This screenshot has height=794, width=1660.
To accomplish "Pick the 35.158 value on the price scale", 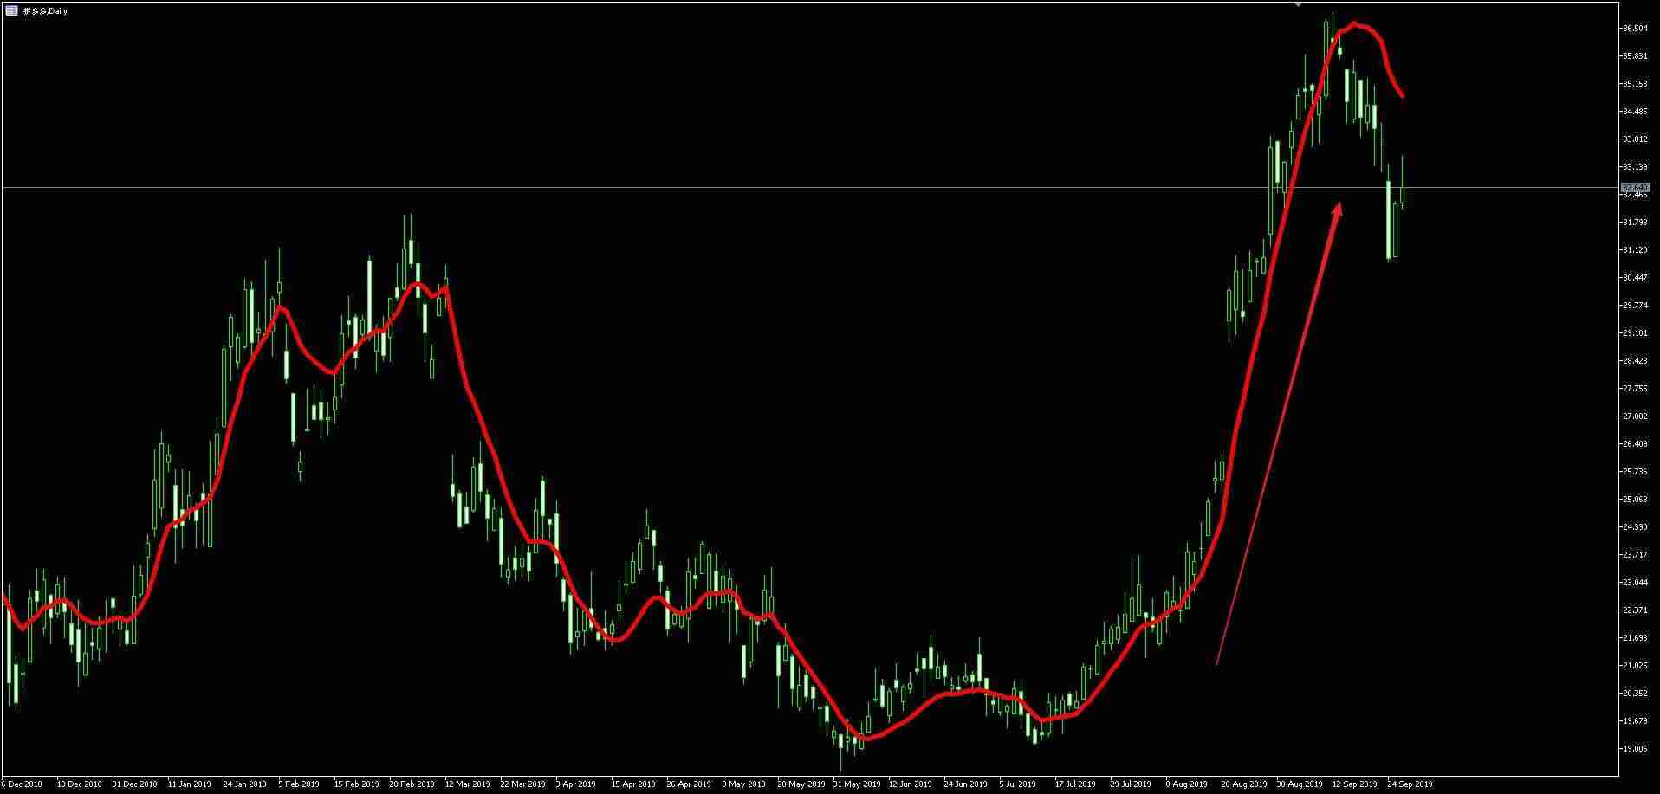I will (1635, 84).
